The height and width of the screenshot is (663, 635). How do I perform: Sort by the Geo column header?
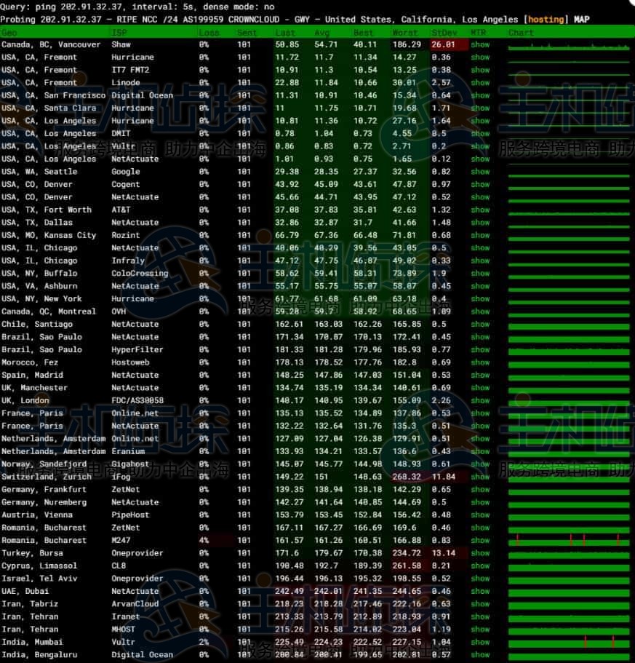[10, 33]
